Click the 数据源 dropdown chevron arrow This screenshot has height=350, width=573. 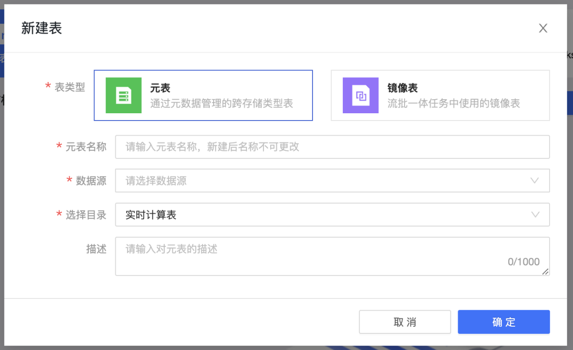tap(535, 181)
